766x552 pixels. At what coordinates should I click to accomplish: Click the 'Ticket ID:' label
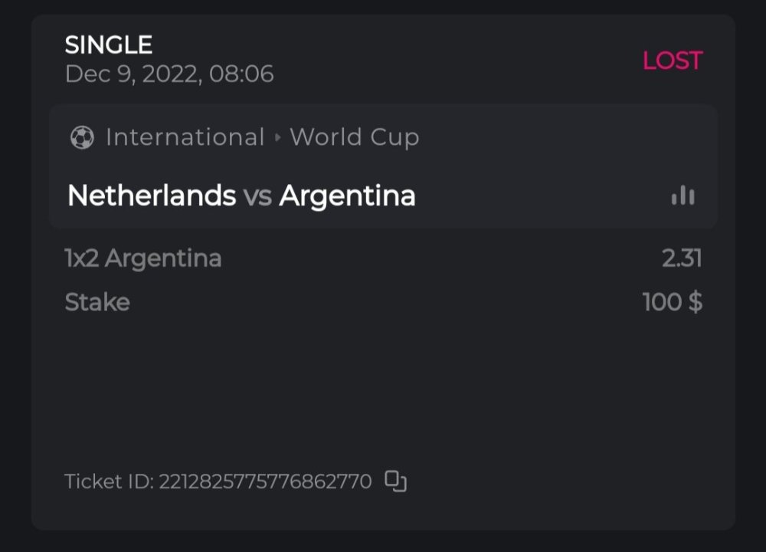(109, 481)
